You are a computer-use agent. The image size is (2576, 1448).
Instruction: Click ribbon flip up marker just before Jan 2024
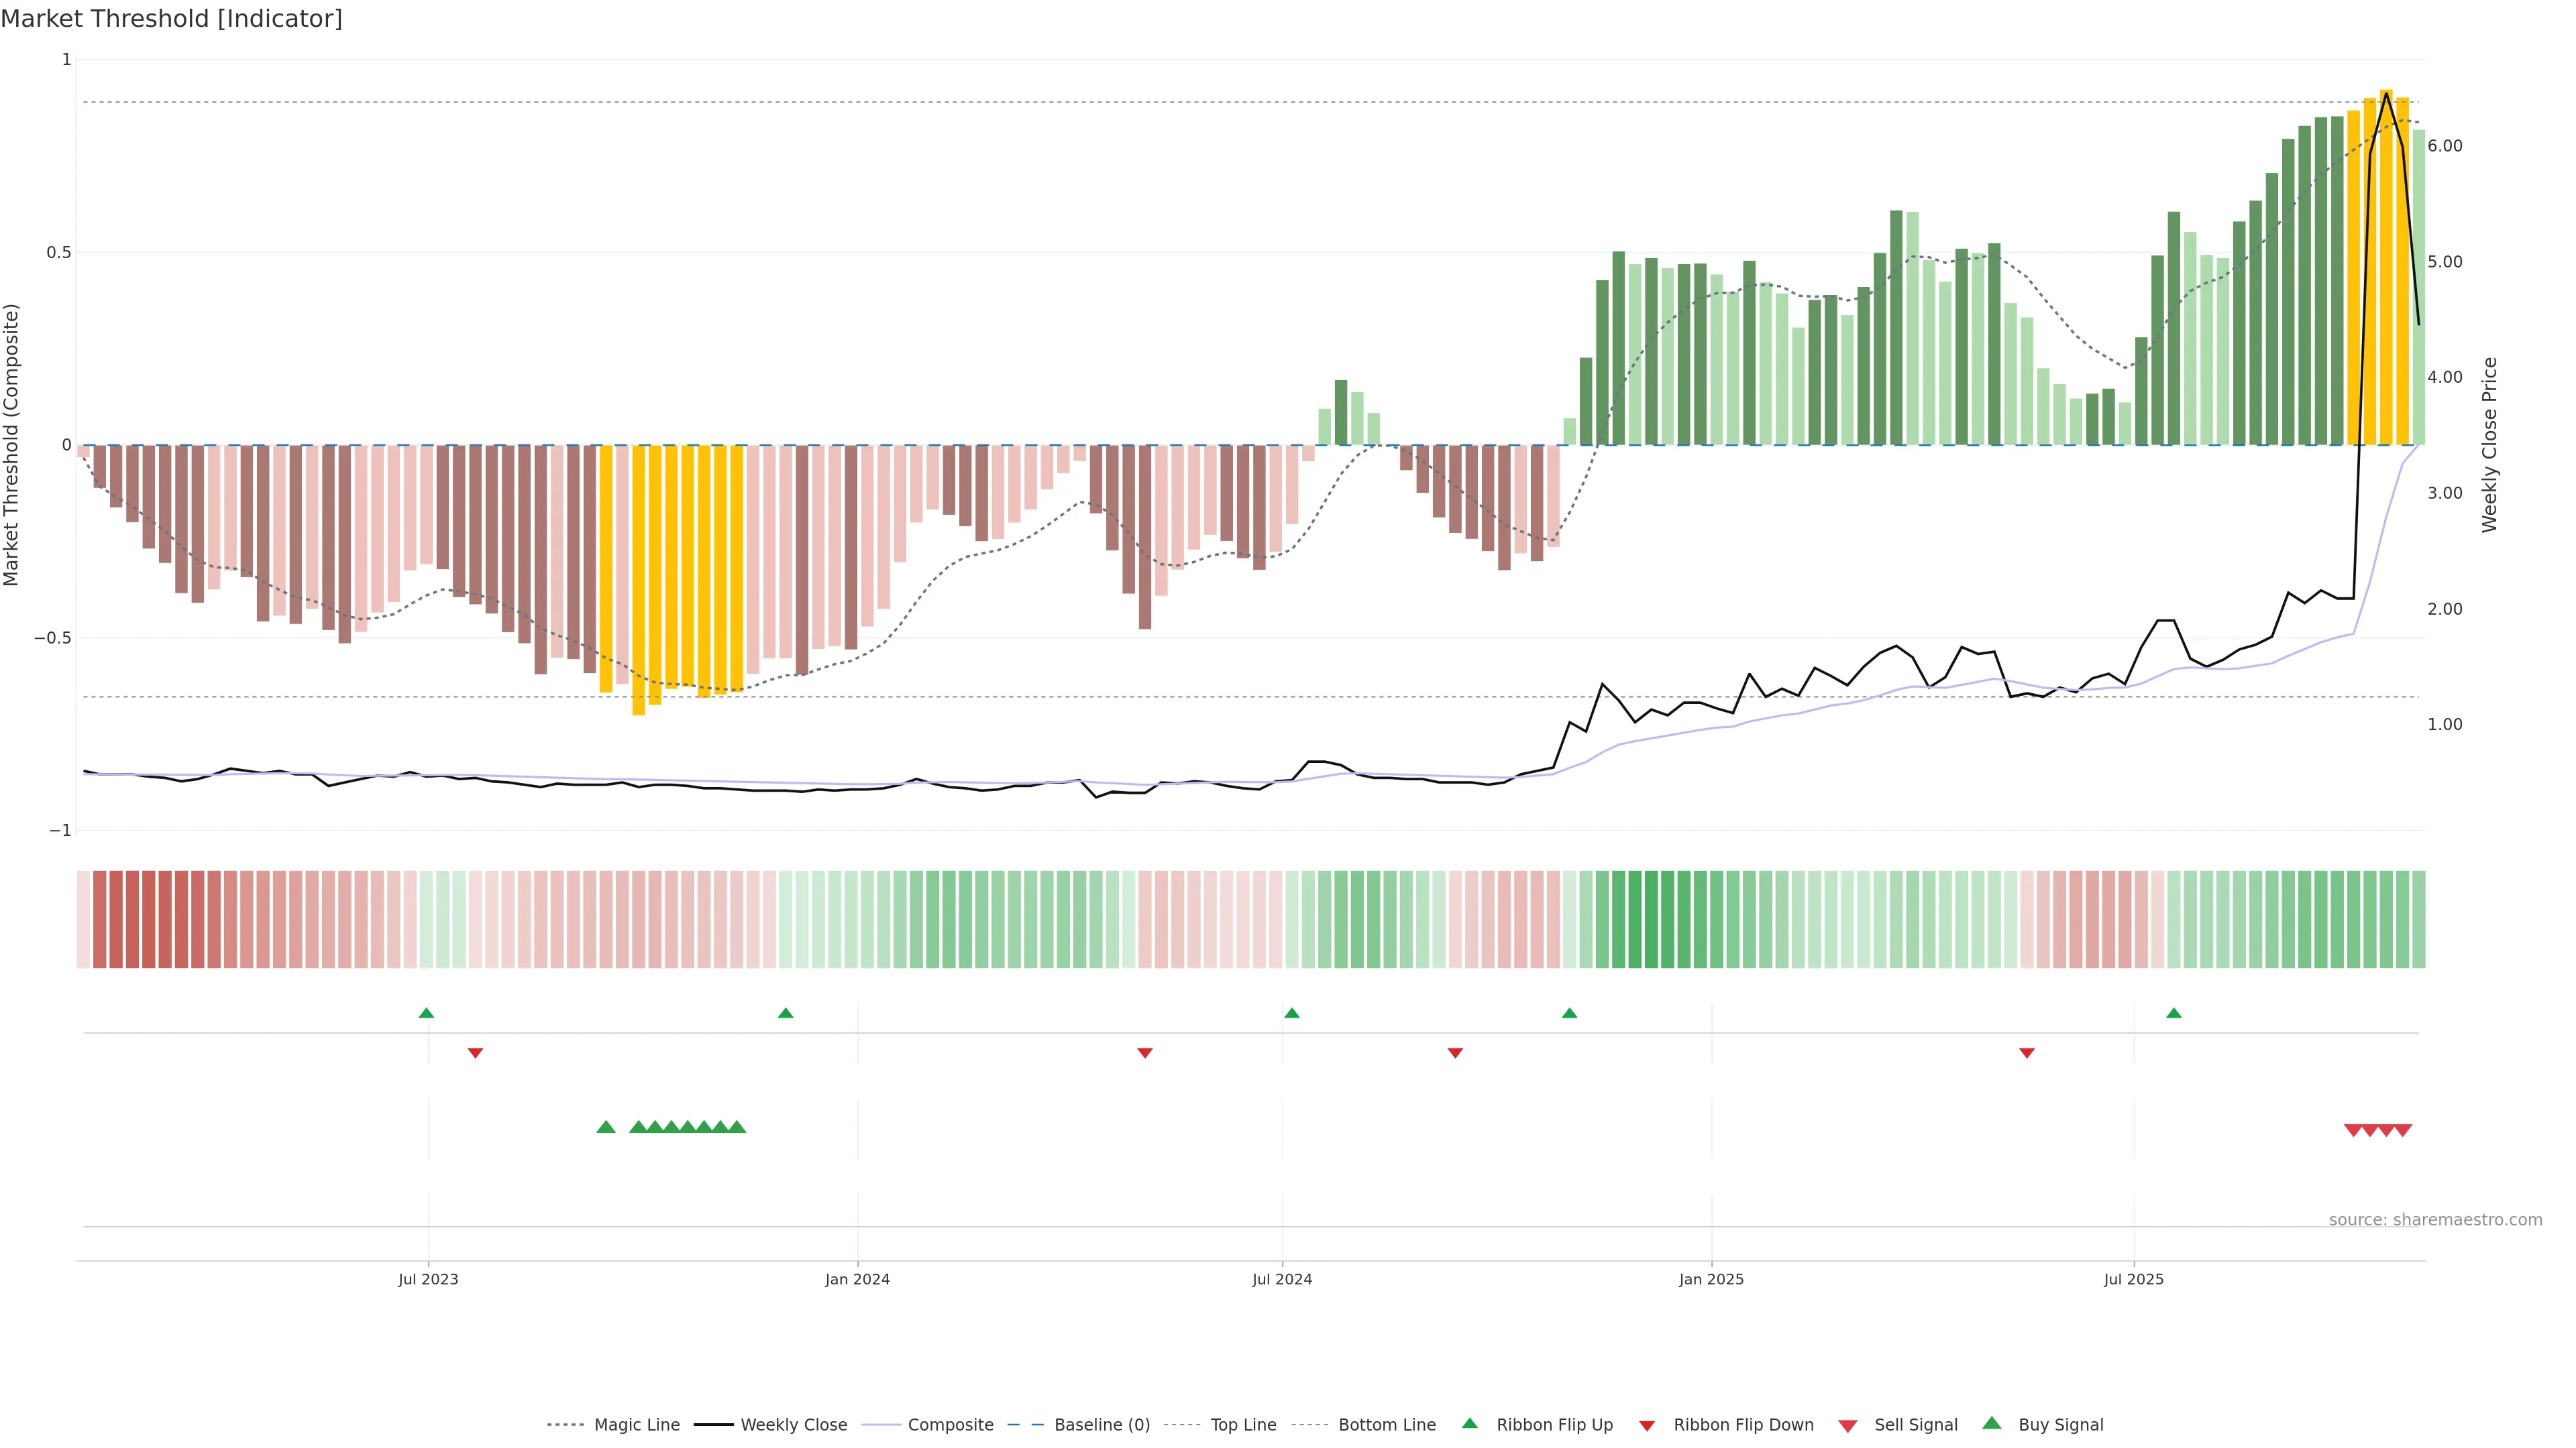[x=786, y=1014]
